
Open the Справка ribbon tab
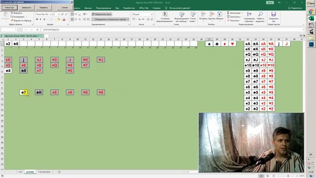tap(157, 8)
